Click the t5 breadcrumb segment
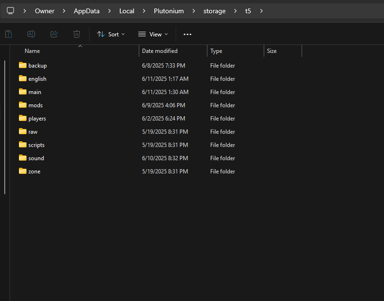384x301 pixels. coord(248,11)
